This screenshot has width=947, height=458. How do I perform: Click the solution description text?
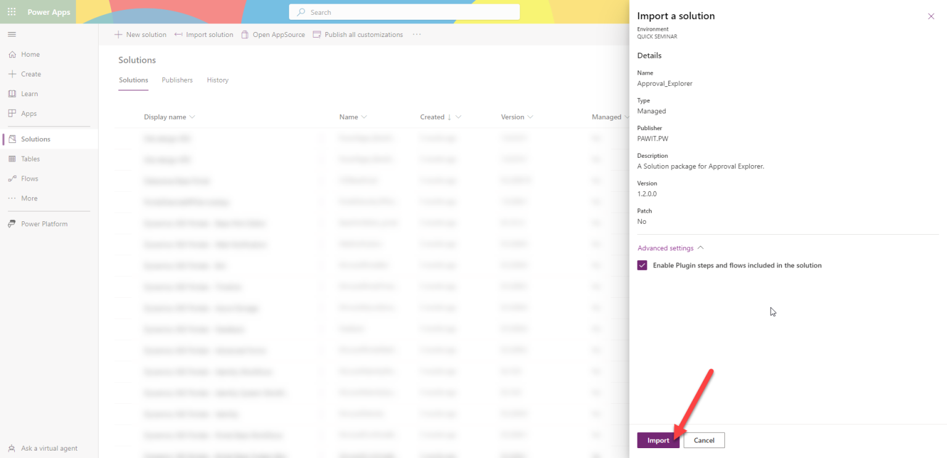point(701,166)
